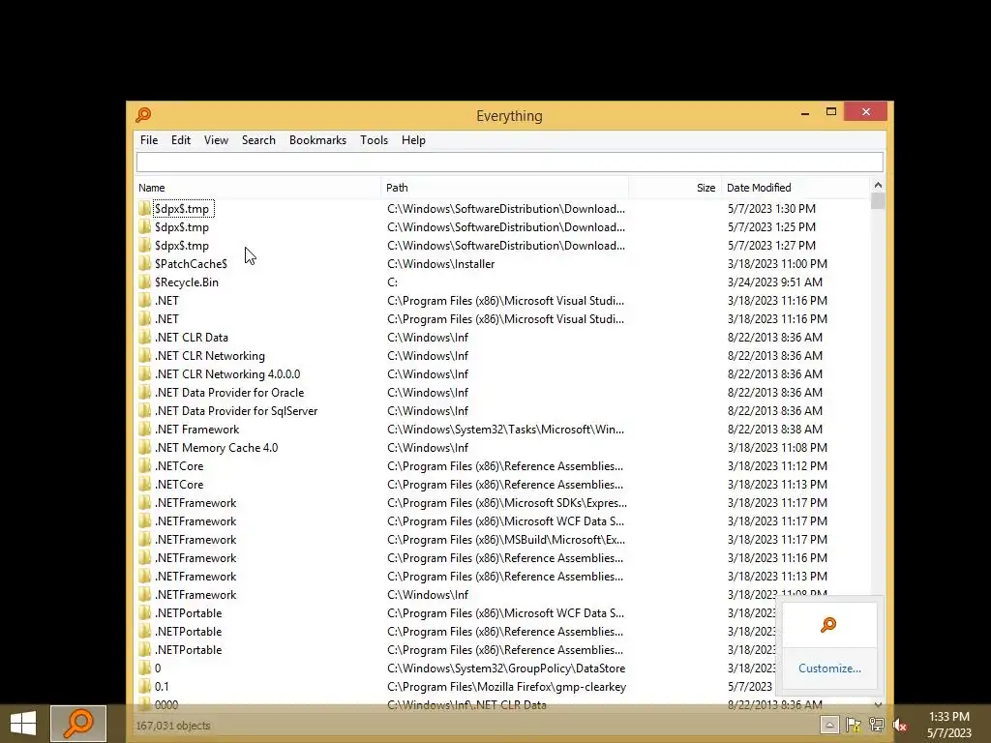Select the .NET Framework entry name
Image resolution: width=991 pixels, height=743 pixels.
(x=197, y=429)
